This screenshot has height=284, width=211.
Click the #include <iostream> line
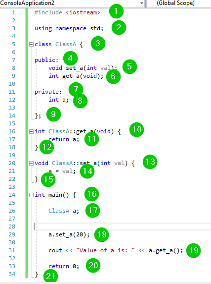tap(67, 12)
